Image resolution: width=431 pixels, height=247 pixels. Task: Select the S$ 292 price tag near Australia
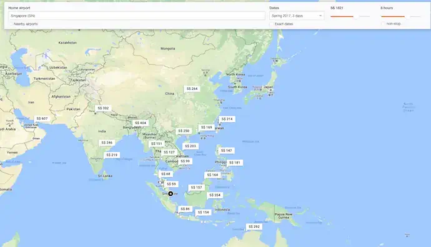point(254,226)
